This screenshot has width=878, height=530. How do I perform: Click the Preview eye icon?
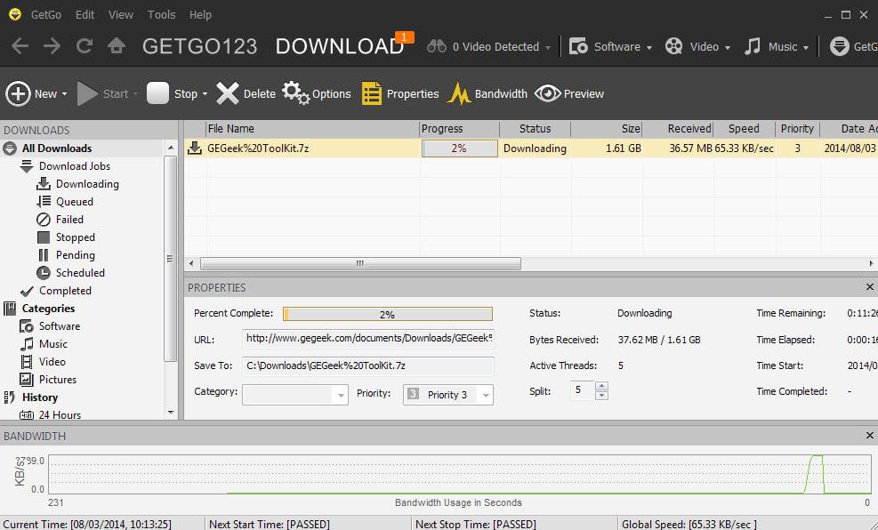pos(547,93)
